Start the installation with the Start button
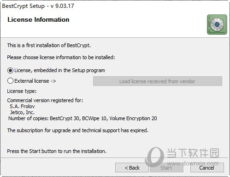The image size is (230, 177). click(x=166, y=168)
